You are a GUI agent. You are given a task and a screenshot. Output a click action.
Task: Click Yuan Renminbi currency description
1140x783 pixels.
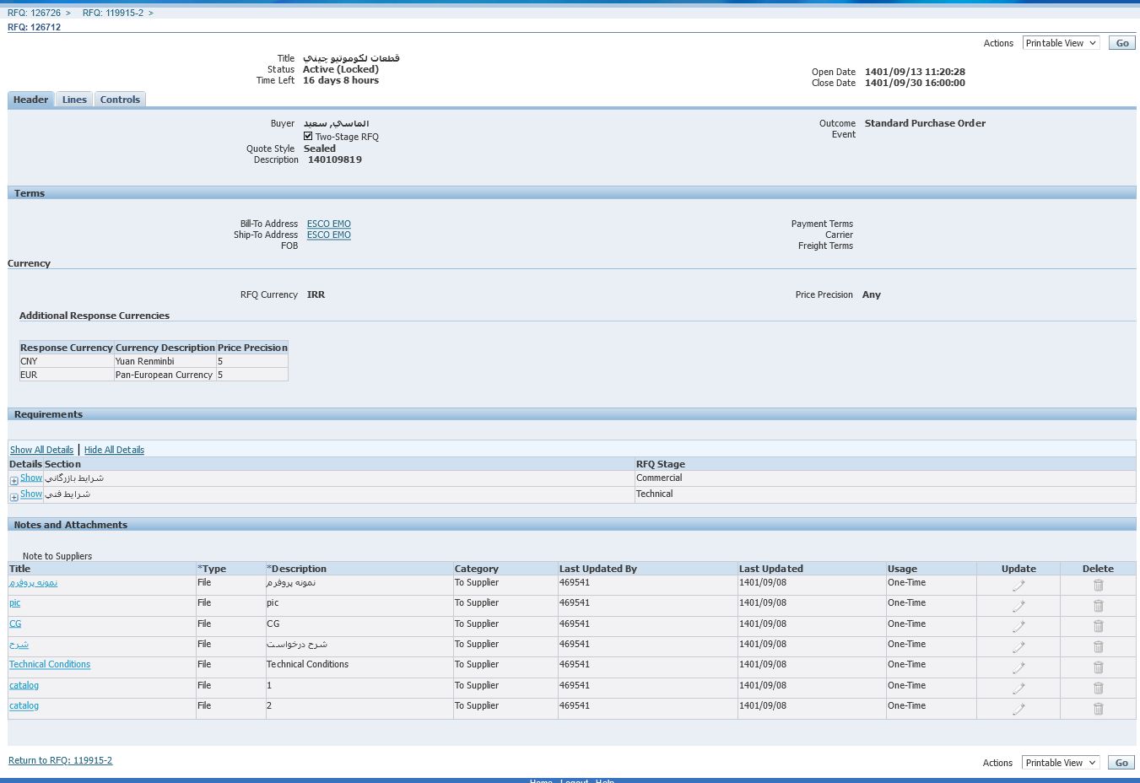click(165, 361)
